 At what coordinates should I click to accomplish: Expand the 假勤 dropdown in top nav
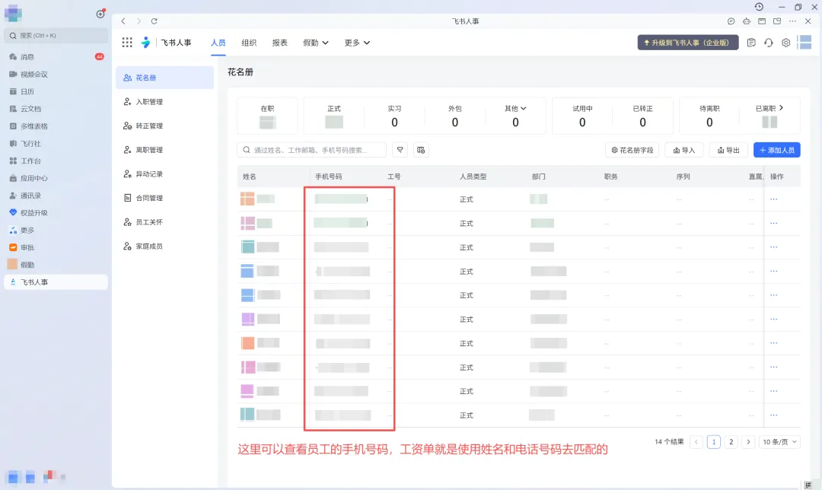[316, 43]
